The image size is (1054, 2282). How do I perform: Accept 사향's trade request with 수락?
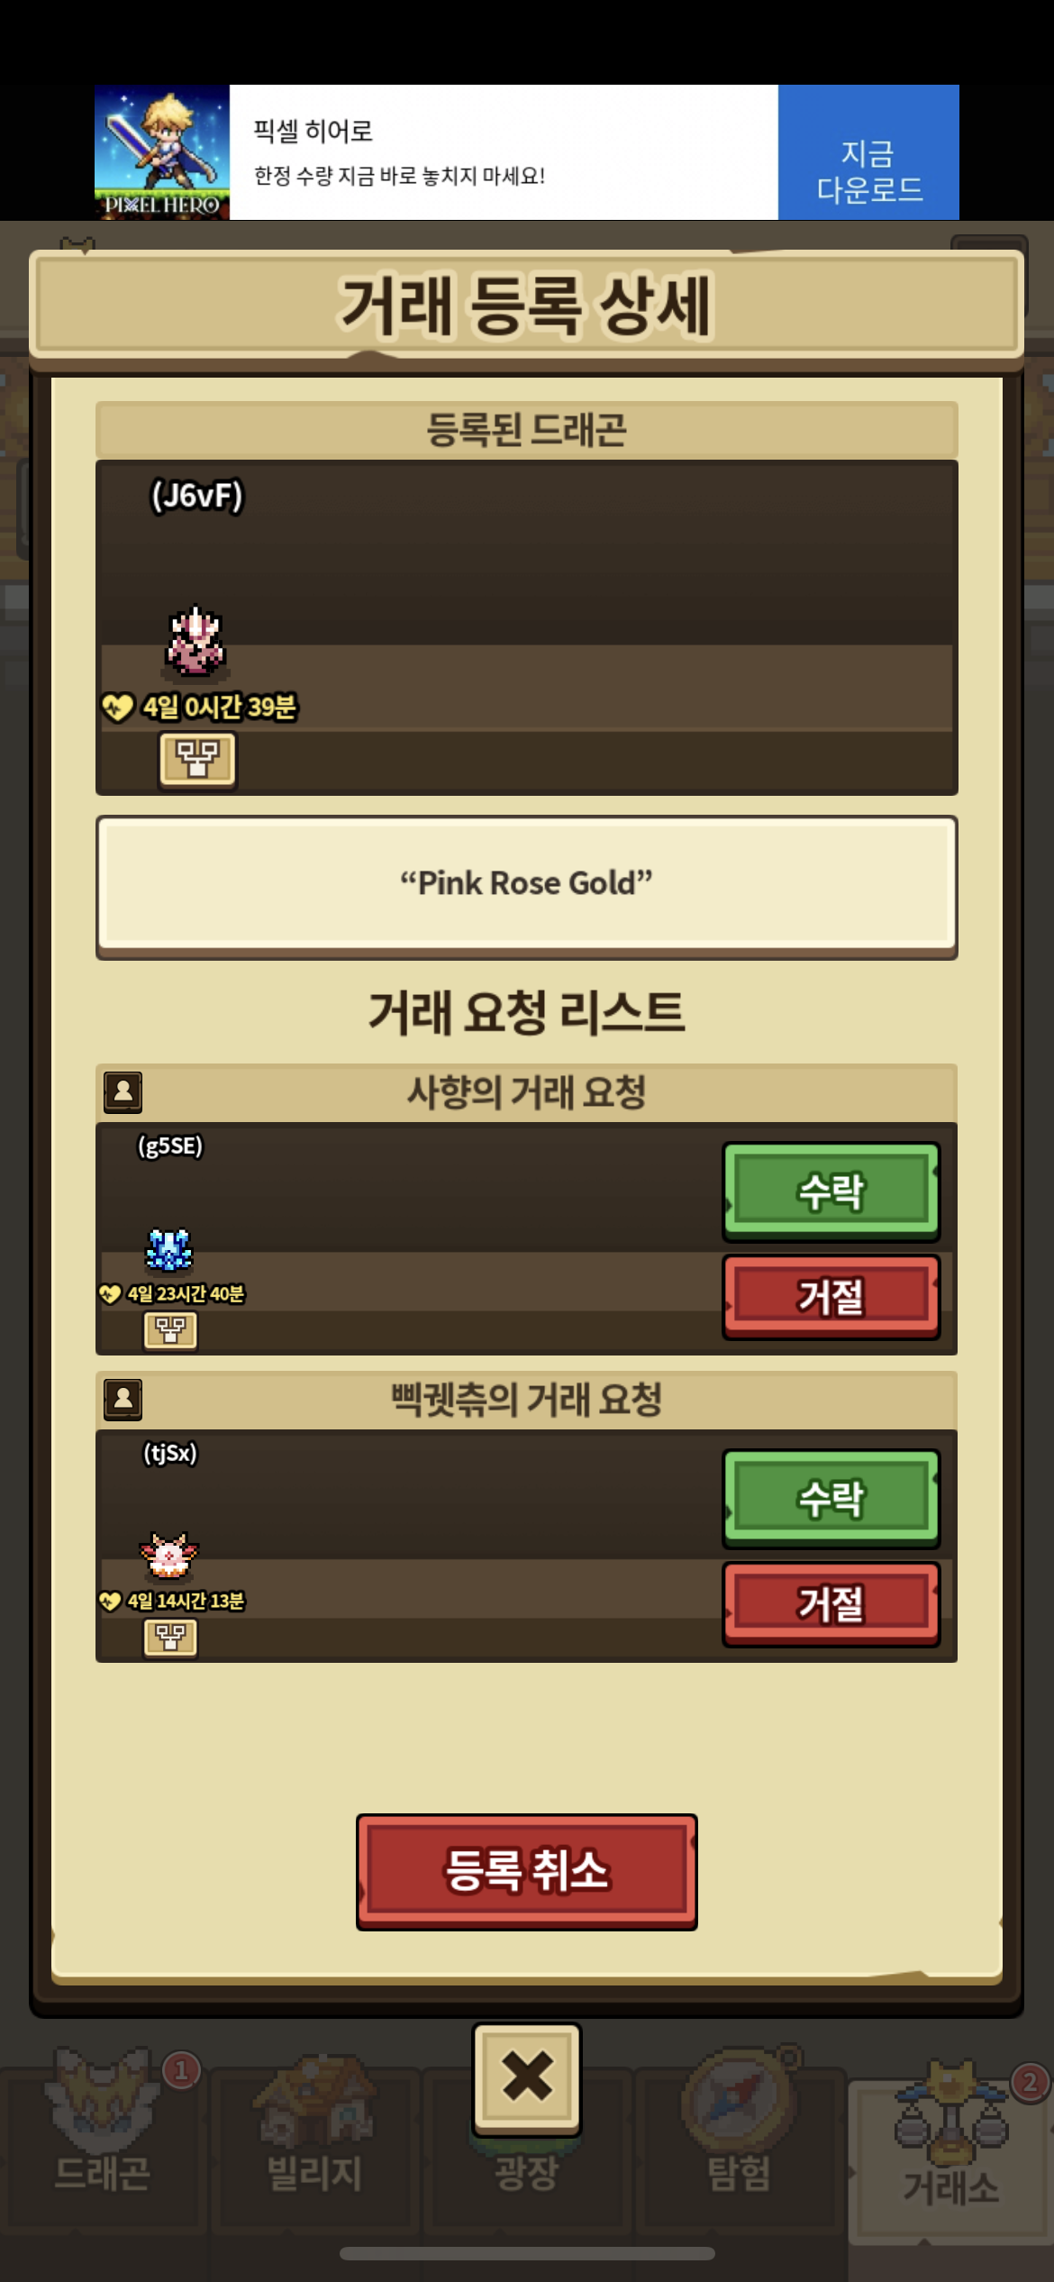point(831,1191)
